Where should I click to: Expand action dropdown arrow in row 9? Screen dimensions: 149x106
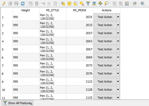point(118,82)
